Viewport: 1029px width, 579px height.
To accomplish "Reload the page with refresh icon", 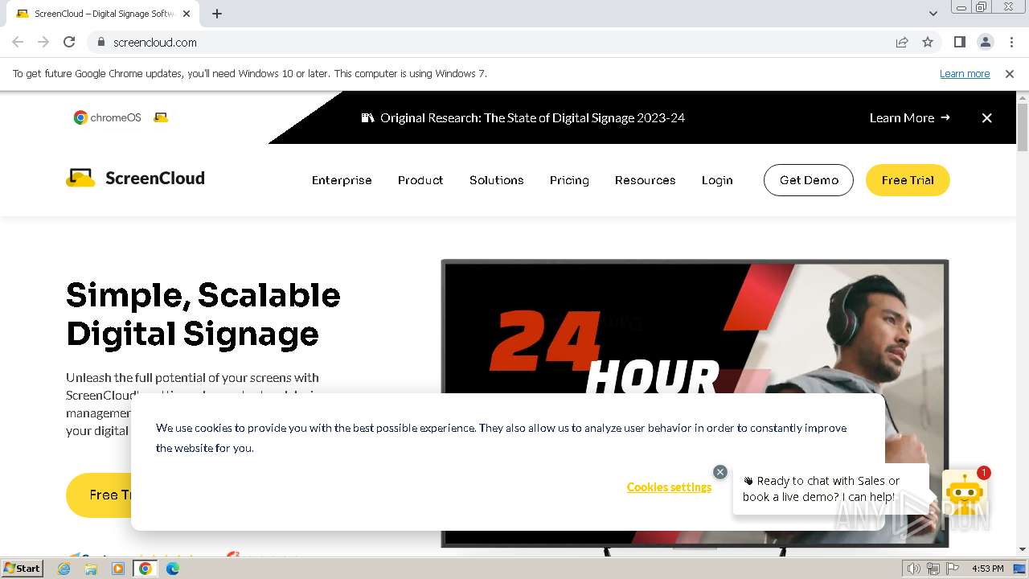I will pyautogui.click(x=69, y=42).
